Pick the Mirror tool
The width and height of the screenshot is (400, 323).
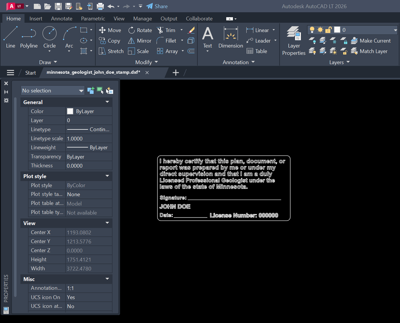140,41
